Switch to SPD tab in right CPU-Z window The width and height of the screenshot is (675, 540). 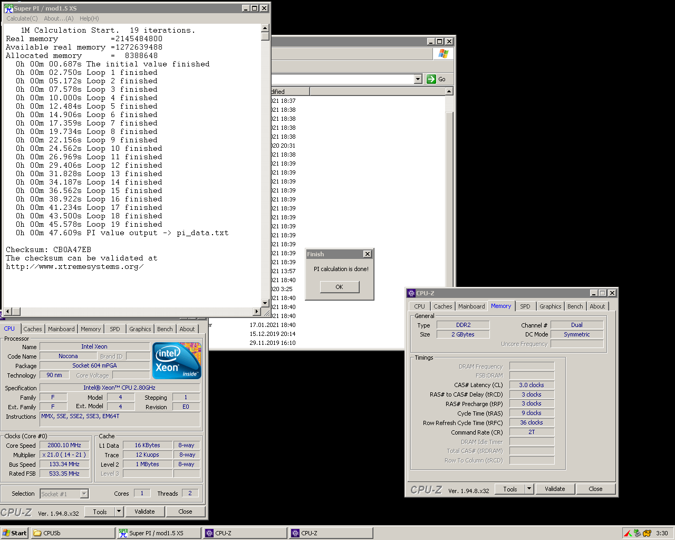pos(525,306)
